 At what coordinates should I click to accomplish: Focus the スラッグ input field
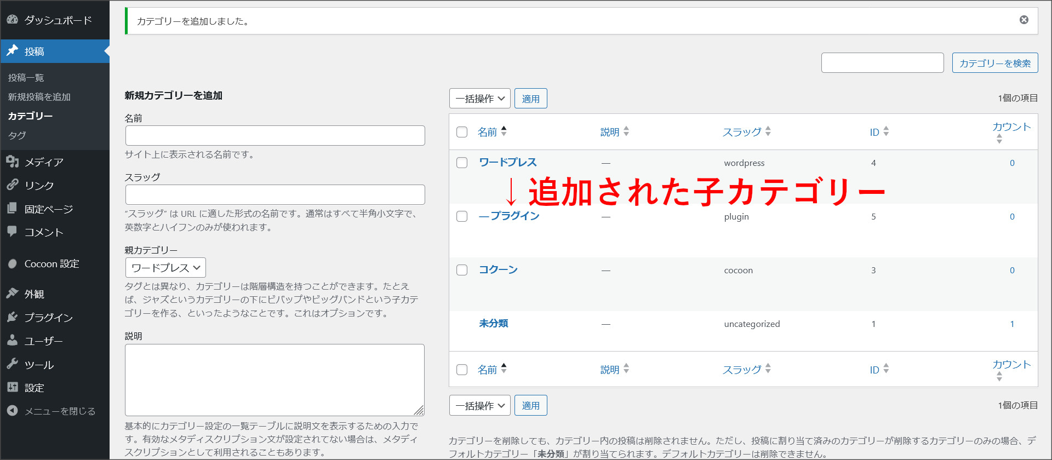[x=275, y=195]
